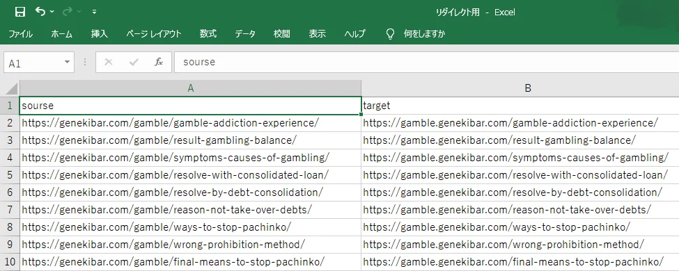Select target cell gamble.genekibar.com/reason-not-take-over-debts/

[x=520, y=210]
